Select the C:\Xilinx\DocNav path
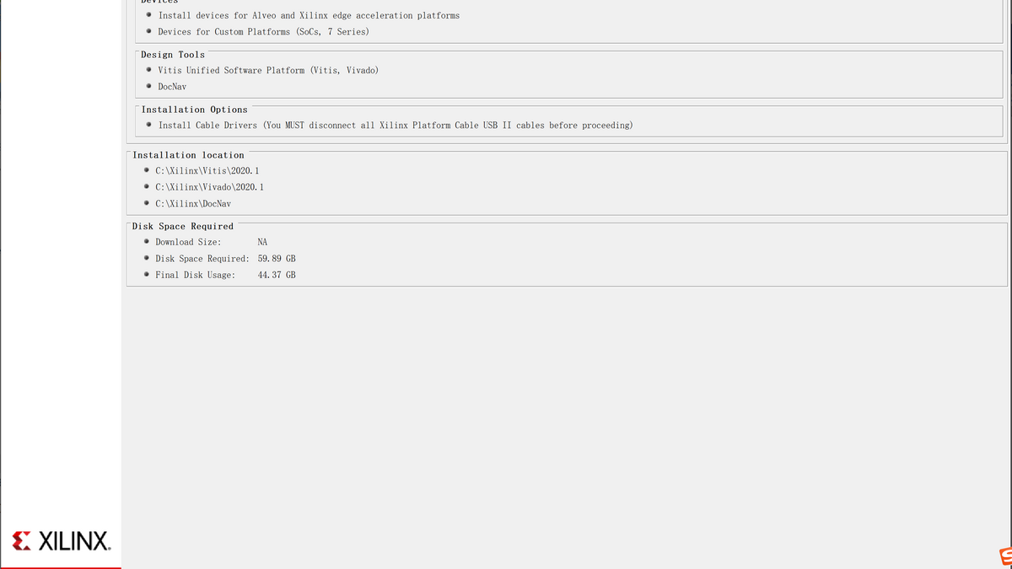Image resolution: width=1012 pixels, height=569 pixels. [x=193, y=204]
